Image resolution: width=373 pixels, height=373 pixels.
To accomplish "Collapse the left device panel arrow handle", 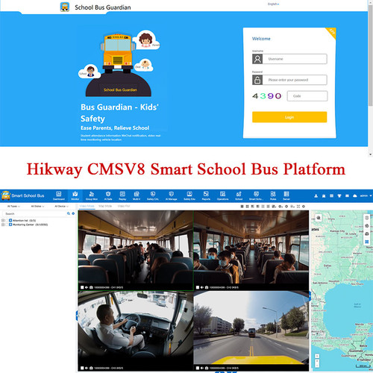I will coord(77,316).
